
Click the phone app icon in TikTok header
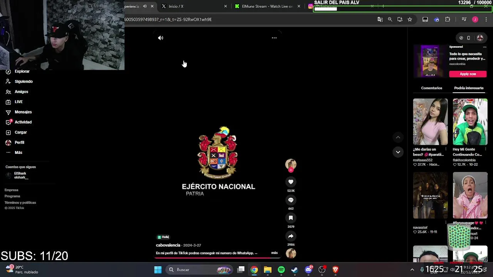pyautogui.click(x=469, y=38)
